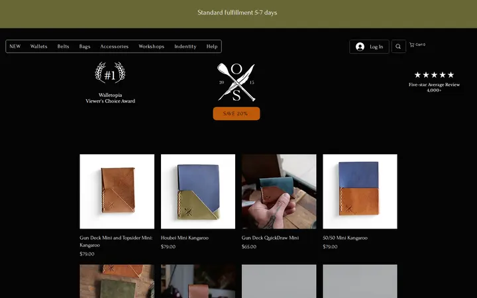Open the 50/50 Mini Kangaroo product image
The width and height of the screenshot is (477, 298).
coord(360,191)
